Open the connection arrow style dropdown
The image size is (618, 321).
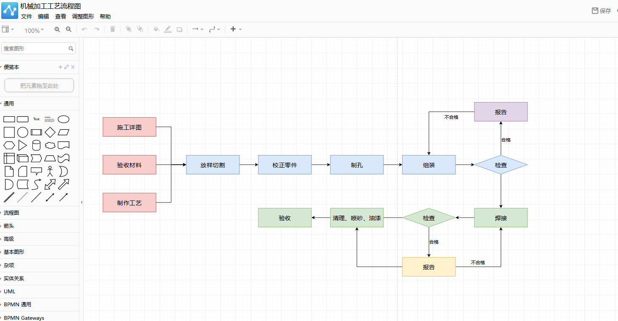pos(198,29)
